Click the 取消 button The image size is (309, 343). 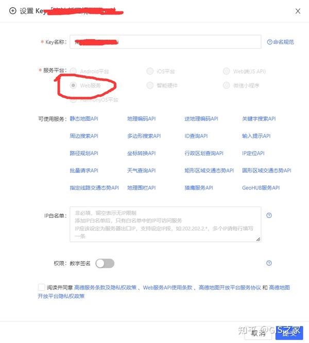pos(258,333)
